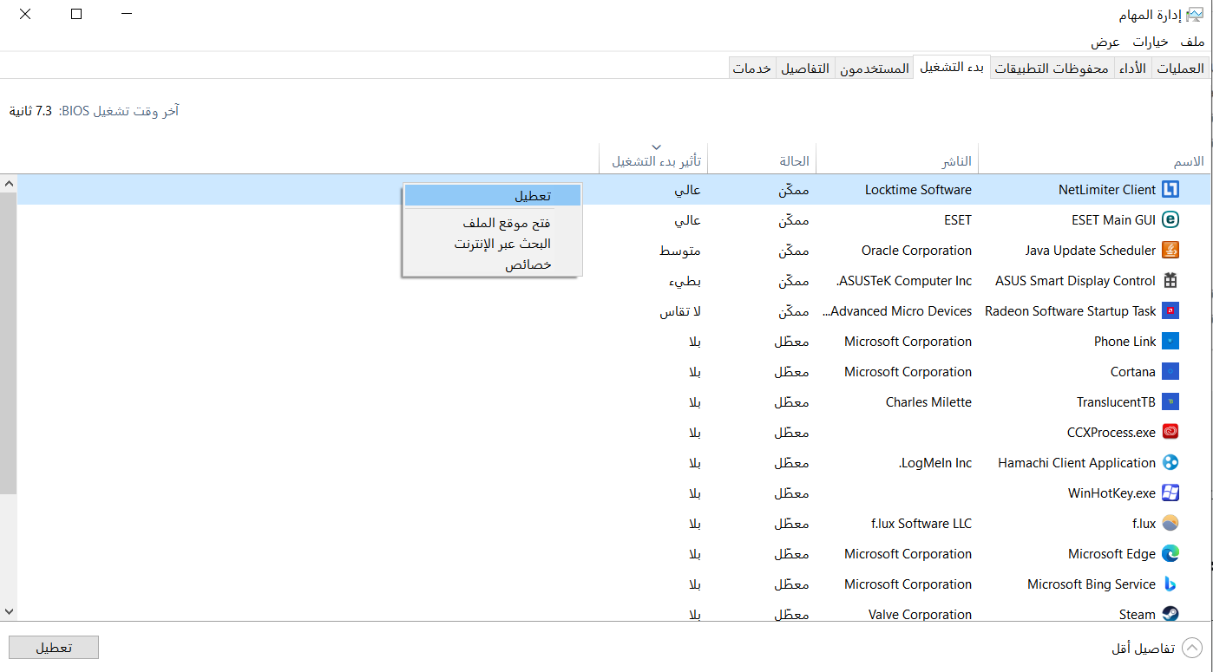Switch to 'محفوظات التطبيقات' tab
The width and height of the screenshot is (1213, 672).
pyautogui.click(x=1052, y=69)
